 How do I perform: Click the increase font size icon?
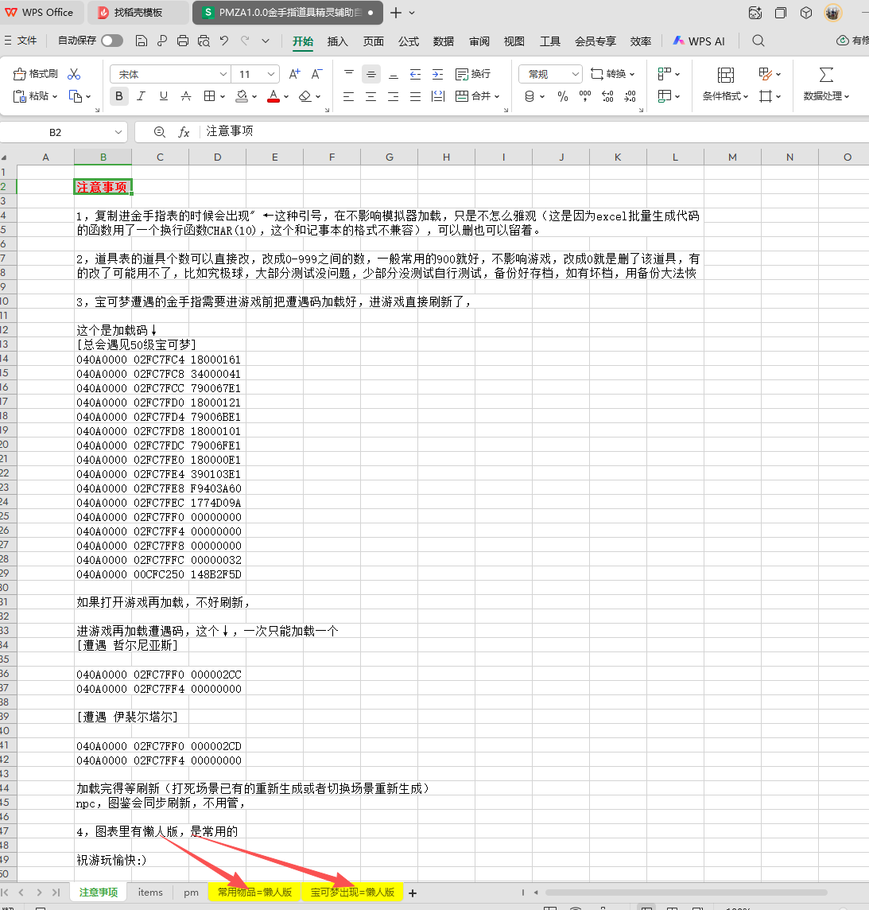(x=294, y=74)
